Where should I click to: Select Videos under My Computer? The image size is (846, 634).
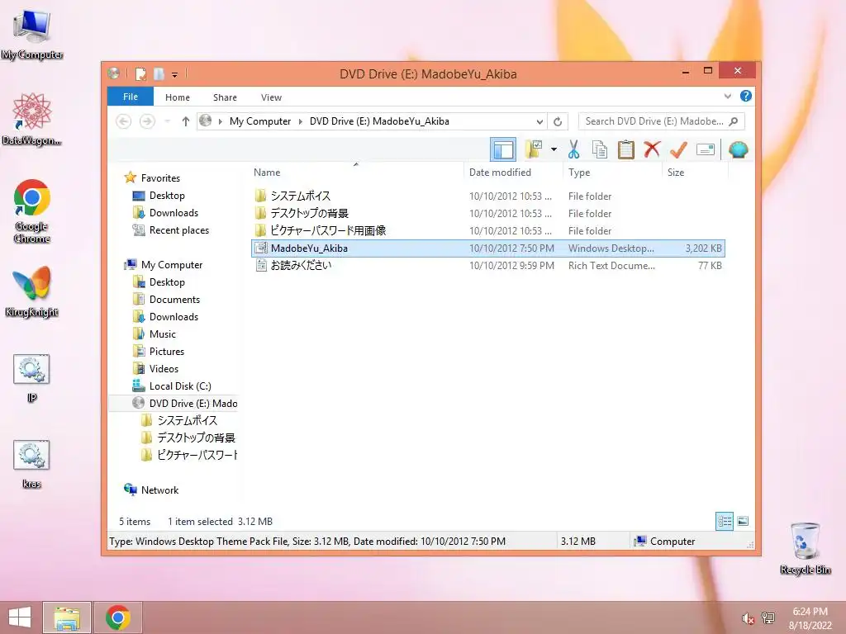coord(164,368)
